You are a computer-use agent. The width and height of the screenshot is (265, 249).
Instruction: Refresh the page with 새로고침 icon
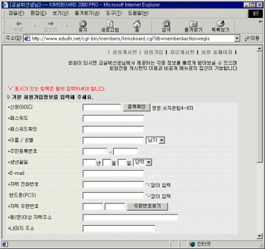110,26
